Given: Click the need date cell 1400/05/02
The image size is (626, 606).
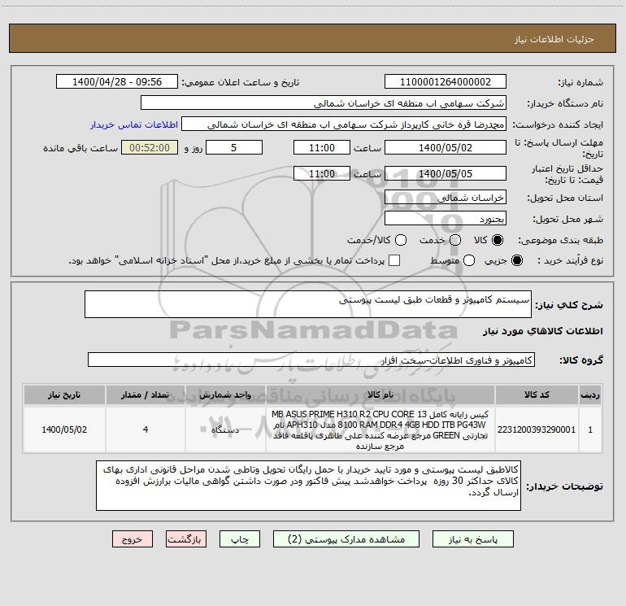Looking at the screenshot, I should click(64, 429).
